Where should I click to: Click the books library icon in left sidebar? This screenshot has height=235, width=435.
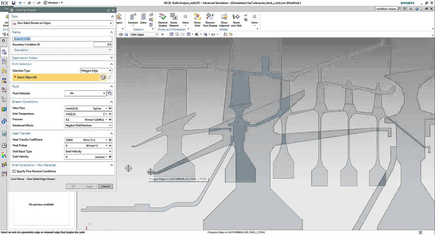[4, 109]
